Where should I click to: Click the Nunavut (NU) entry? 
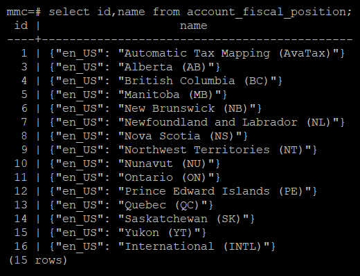[x=169, y=164]
